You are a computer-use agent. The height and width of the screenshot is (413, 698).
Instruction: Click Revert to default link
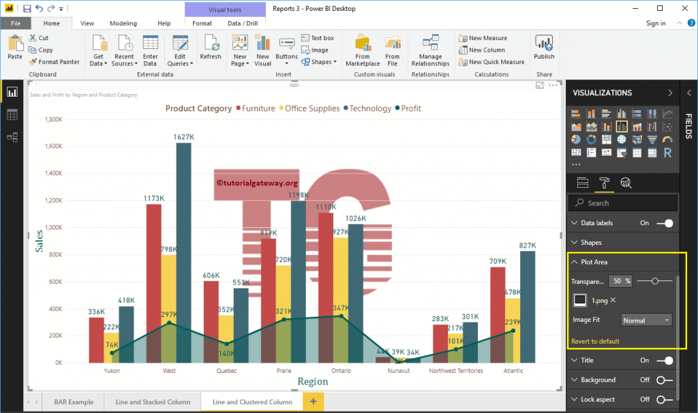(598, 341)
